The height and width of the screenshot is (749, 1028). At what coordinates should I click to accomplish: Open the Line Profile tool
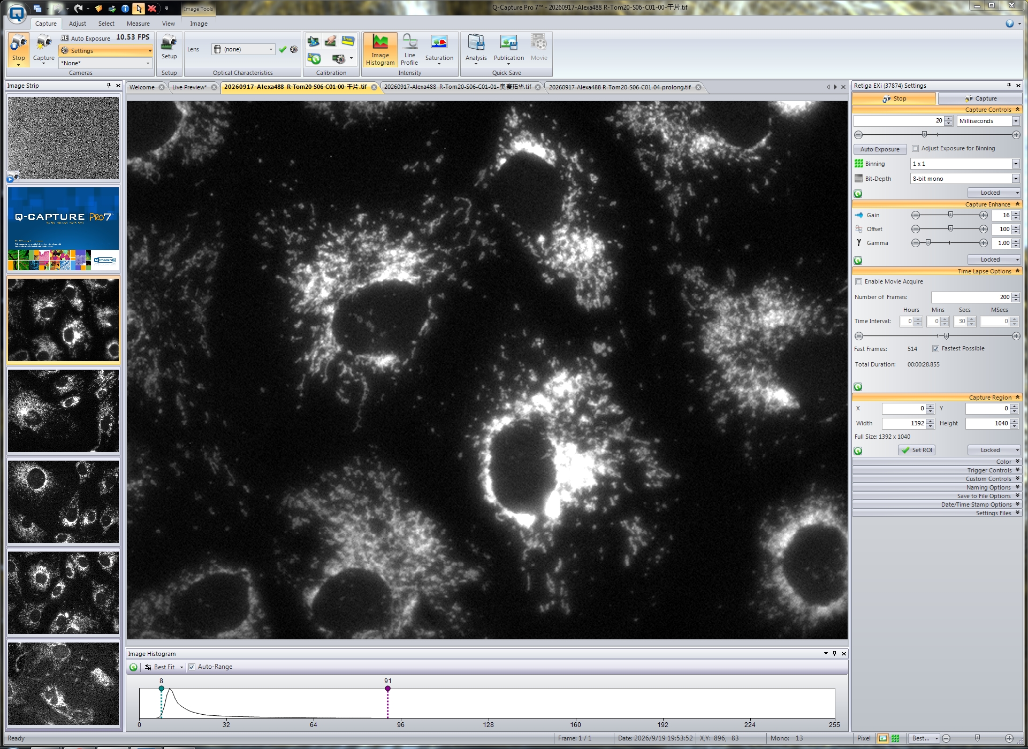(409, 50)
